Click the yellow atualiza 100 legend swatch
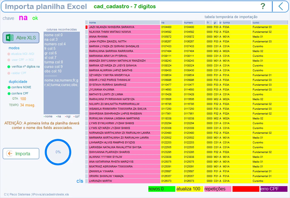290x198 pixels. pyautogui.click(x=189, y=189)
